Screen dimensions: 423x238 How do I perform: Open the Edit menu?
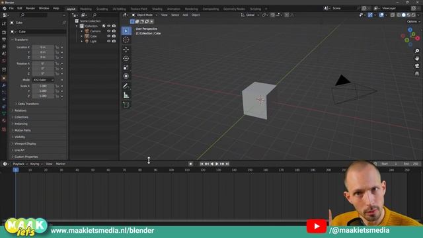pyautogui.click(x=19, y=9)
